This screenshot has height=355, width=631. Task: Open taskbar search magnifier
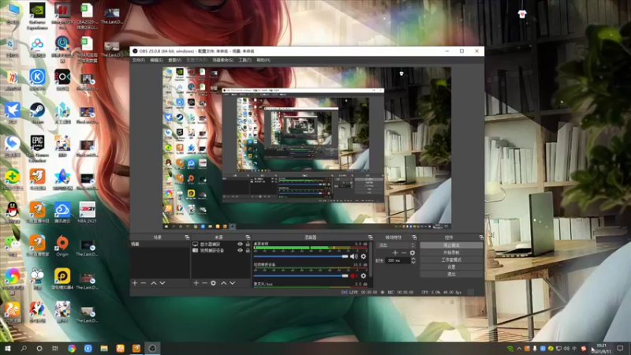click(24, 348)
